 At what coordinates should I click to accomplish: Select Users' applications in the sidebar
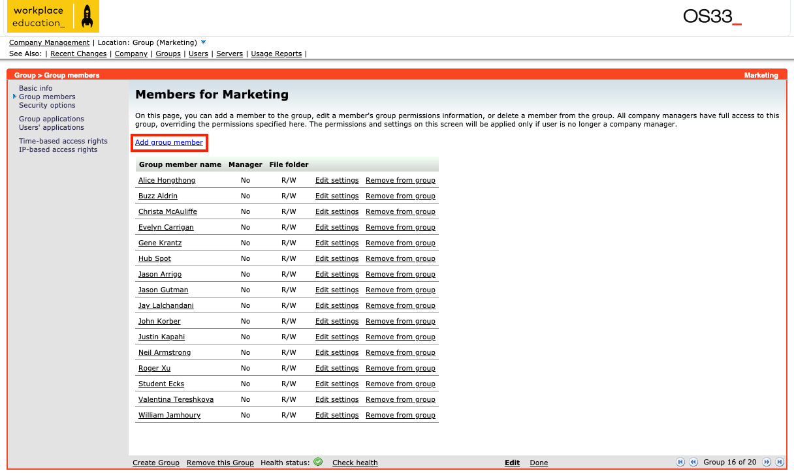[52, 127]
